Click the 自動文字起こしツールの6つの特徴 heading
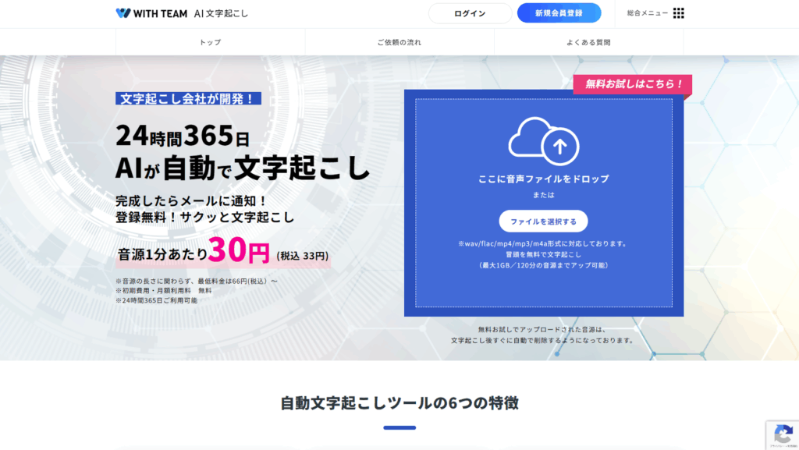799x450 pixels. 399,402
